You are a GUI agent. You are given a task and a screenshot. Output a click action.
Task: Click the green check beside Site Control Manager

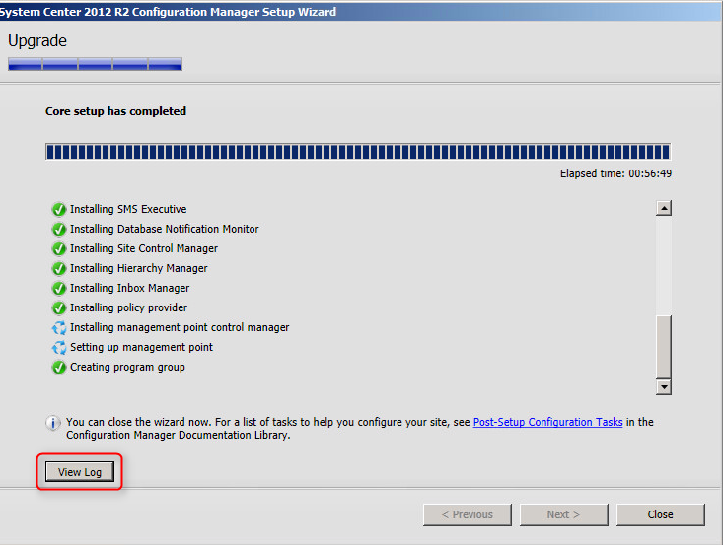pos(59,248)
